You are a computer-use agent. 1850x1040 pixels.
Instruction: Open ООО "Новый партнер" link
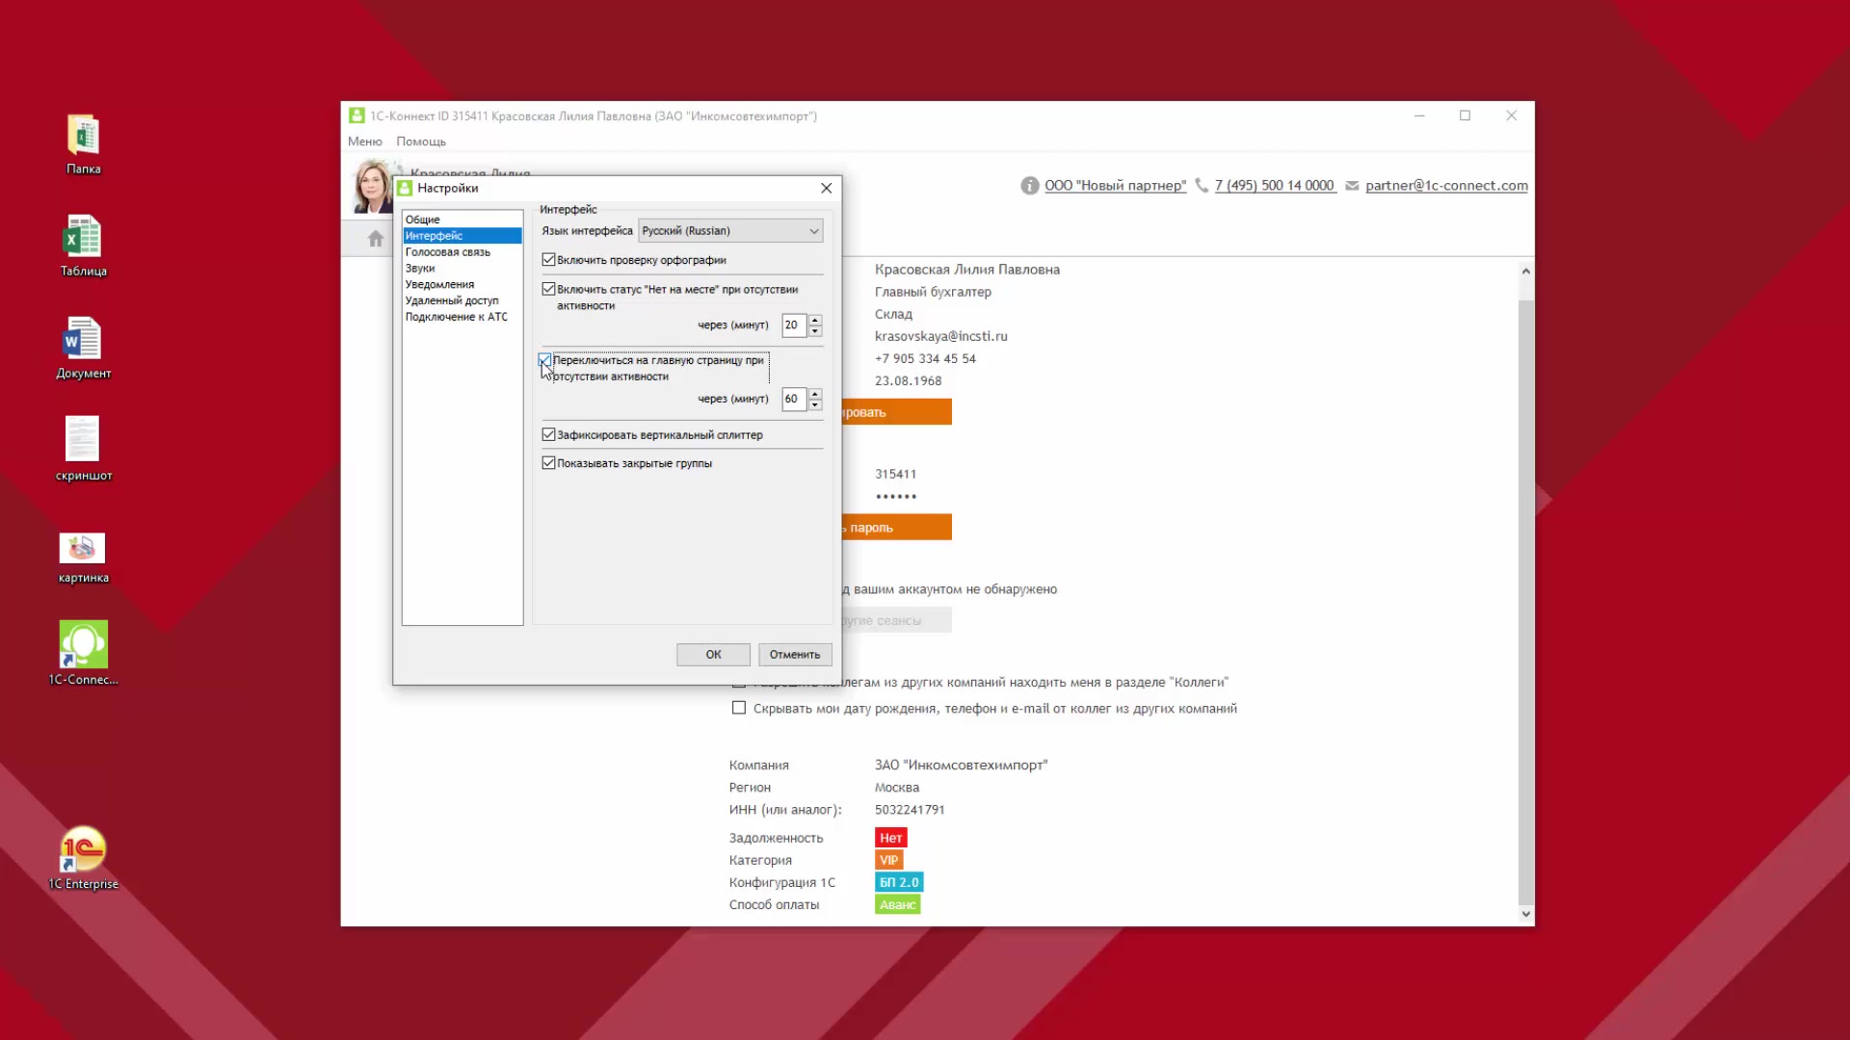coord(1116,186)
